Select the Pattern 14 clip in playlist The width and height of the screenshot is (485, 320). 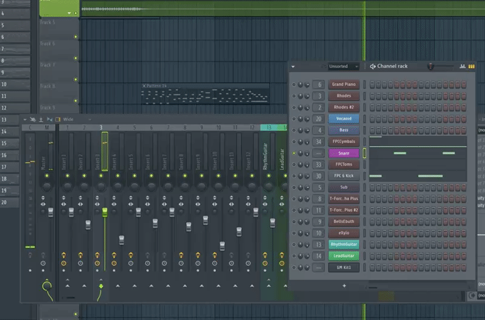(x=206, y=93)
